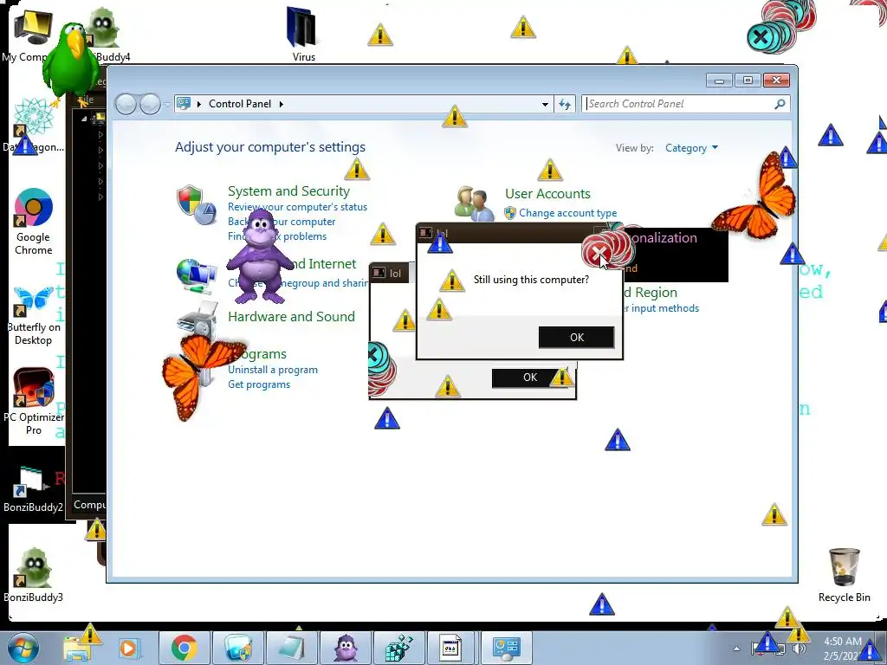Open Windows Explorer from taskbar

76,649
